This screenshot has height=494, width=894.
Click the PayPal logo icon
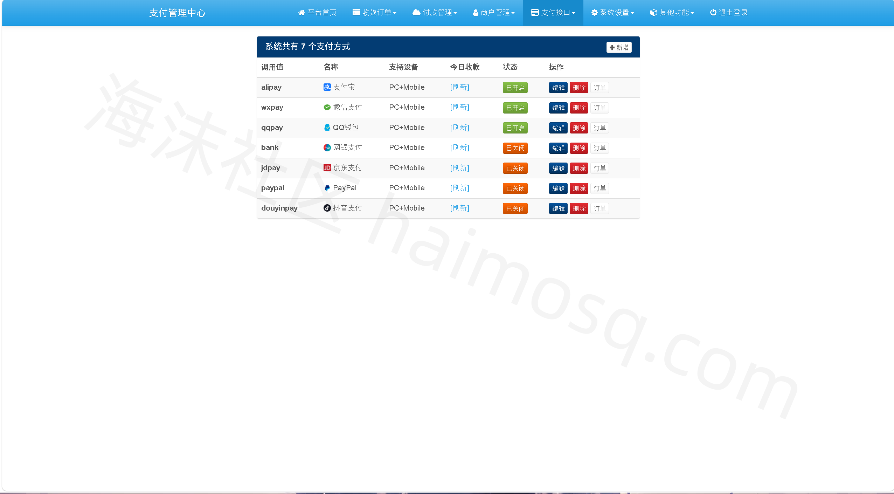point(327,188)
